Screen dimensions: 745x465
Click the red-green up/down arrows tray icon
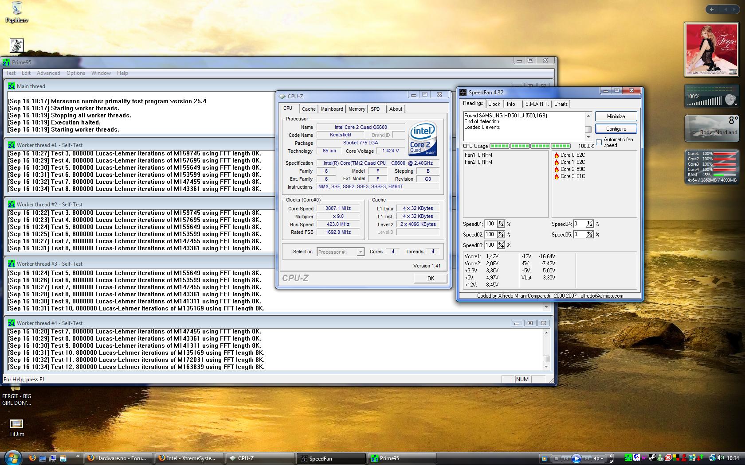pyautogui.click(x=700, y=458)
